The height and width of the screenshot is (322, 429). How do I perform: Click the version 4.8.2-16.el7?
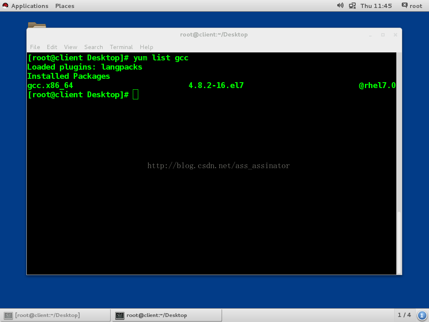click(x=216, y=86)
